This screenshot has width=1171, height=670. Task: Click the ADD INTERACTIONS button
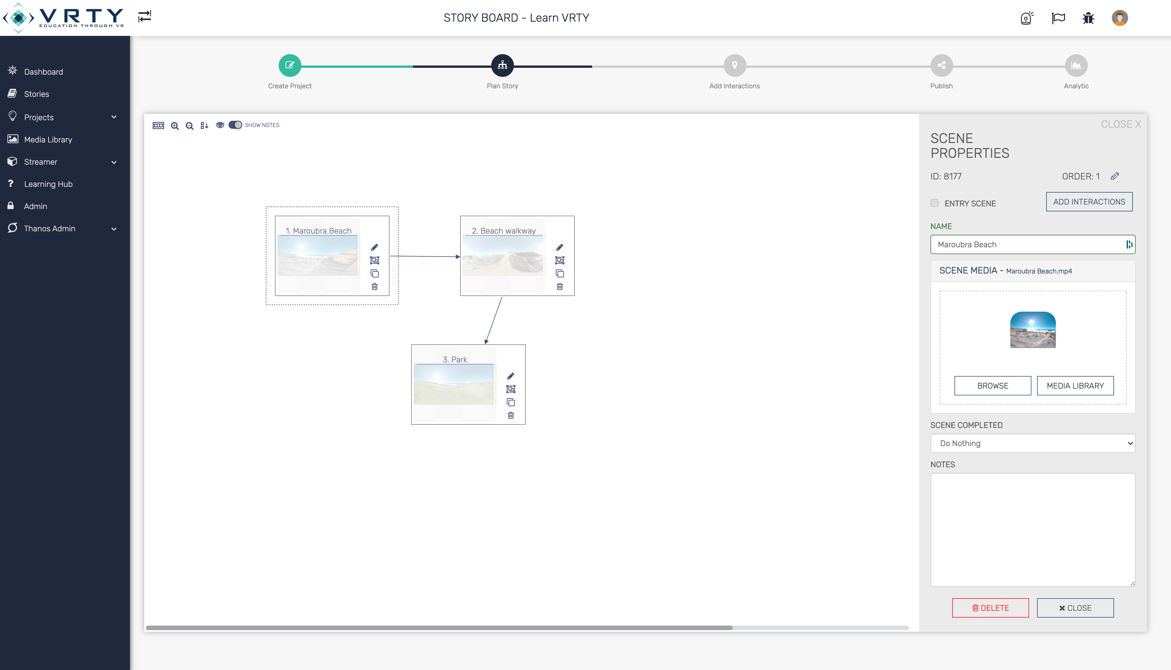(x=1089, y=202)
